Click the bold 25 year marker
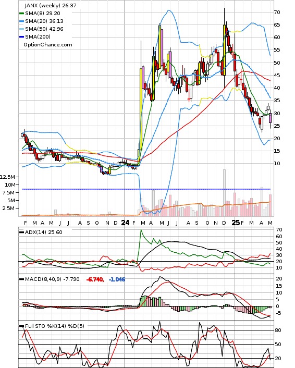The image size is (295, 368). [236, 223]
